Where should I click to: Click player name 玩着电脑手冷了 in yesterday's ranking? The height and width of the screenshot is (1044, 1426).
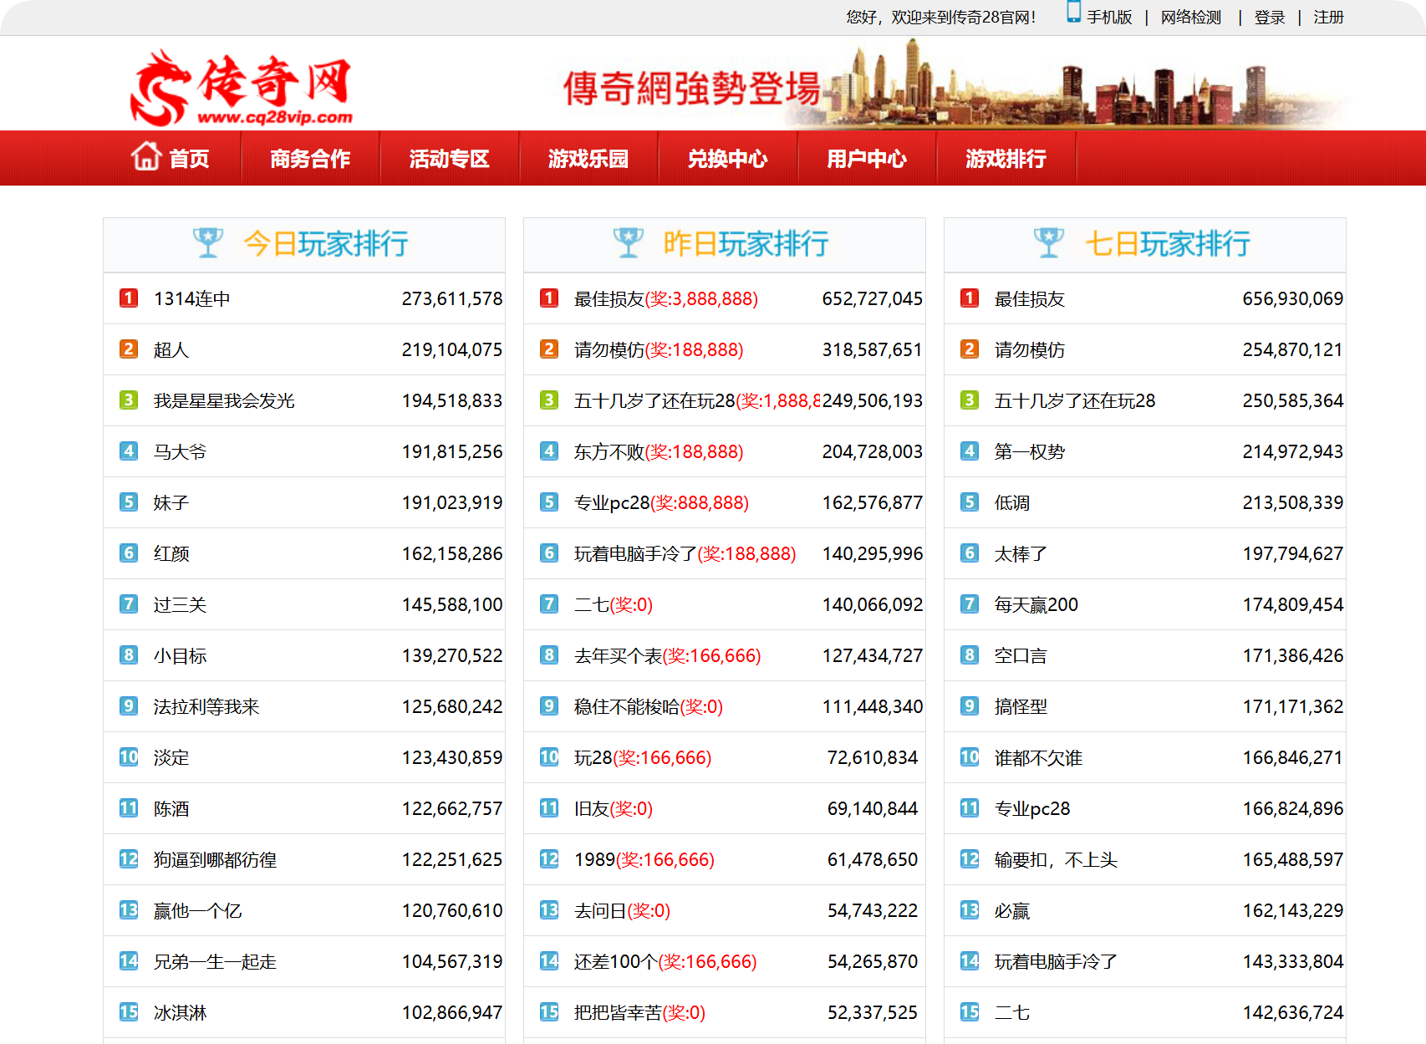click(x=635, y=553)
